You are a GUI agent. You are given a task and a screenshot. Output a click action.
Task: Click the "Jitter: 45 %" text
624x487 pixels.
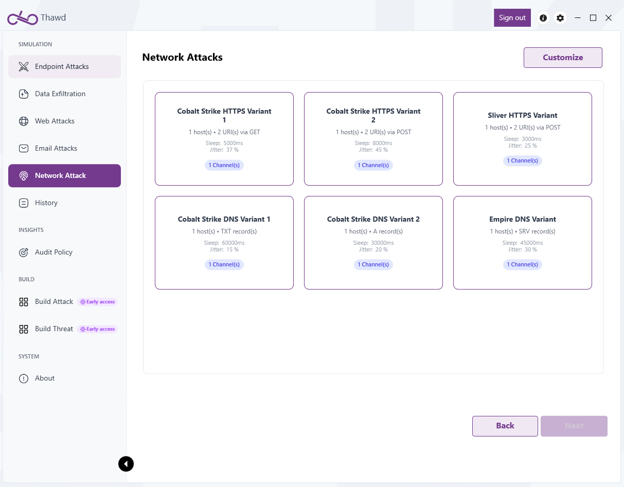point(373,150)
